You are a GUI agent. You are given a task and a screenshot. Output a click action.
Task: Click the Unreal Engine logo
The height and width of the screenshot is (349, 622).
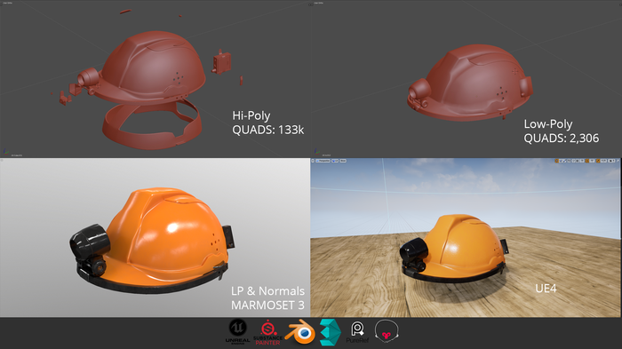pos(237,331)
